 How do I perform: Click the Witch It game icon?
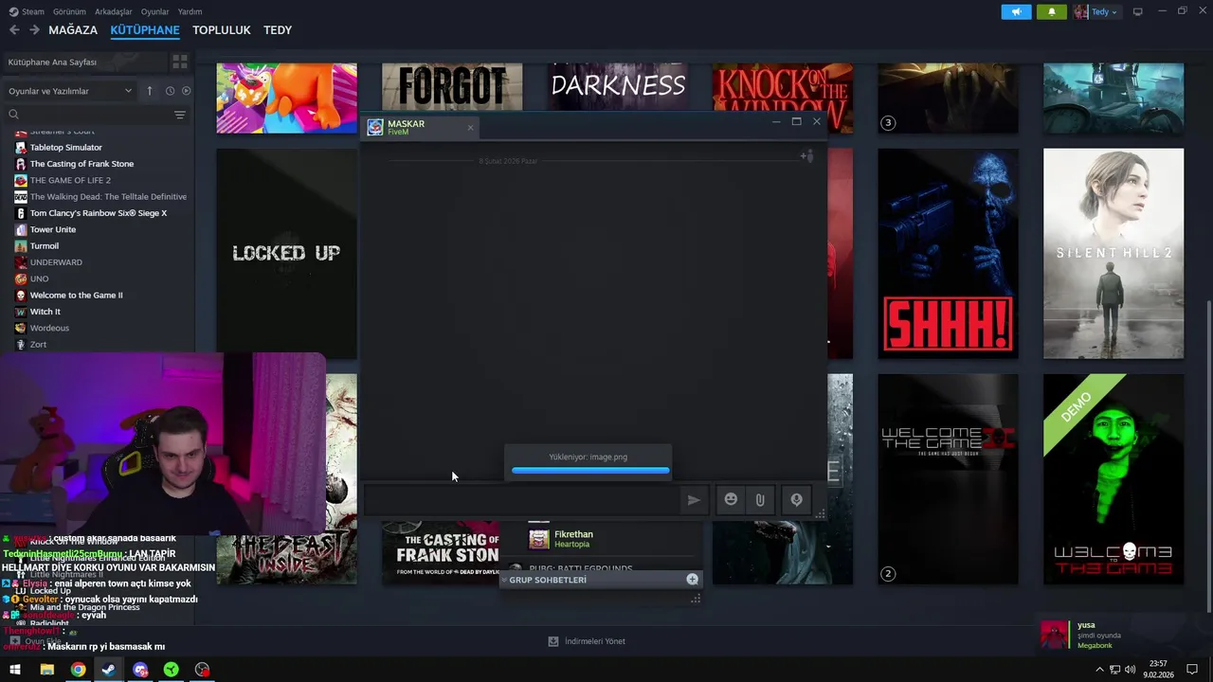(x=21, y=312)
